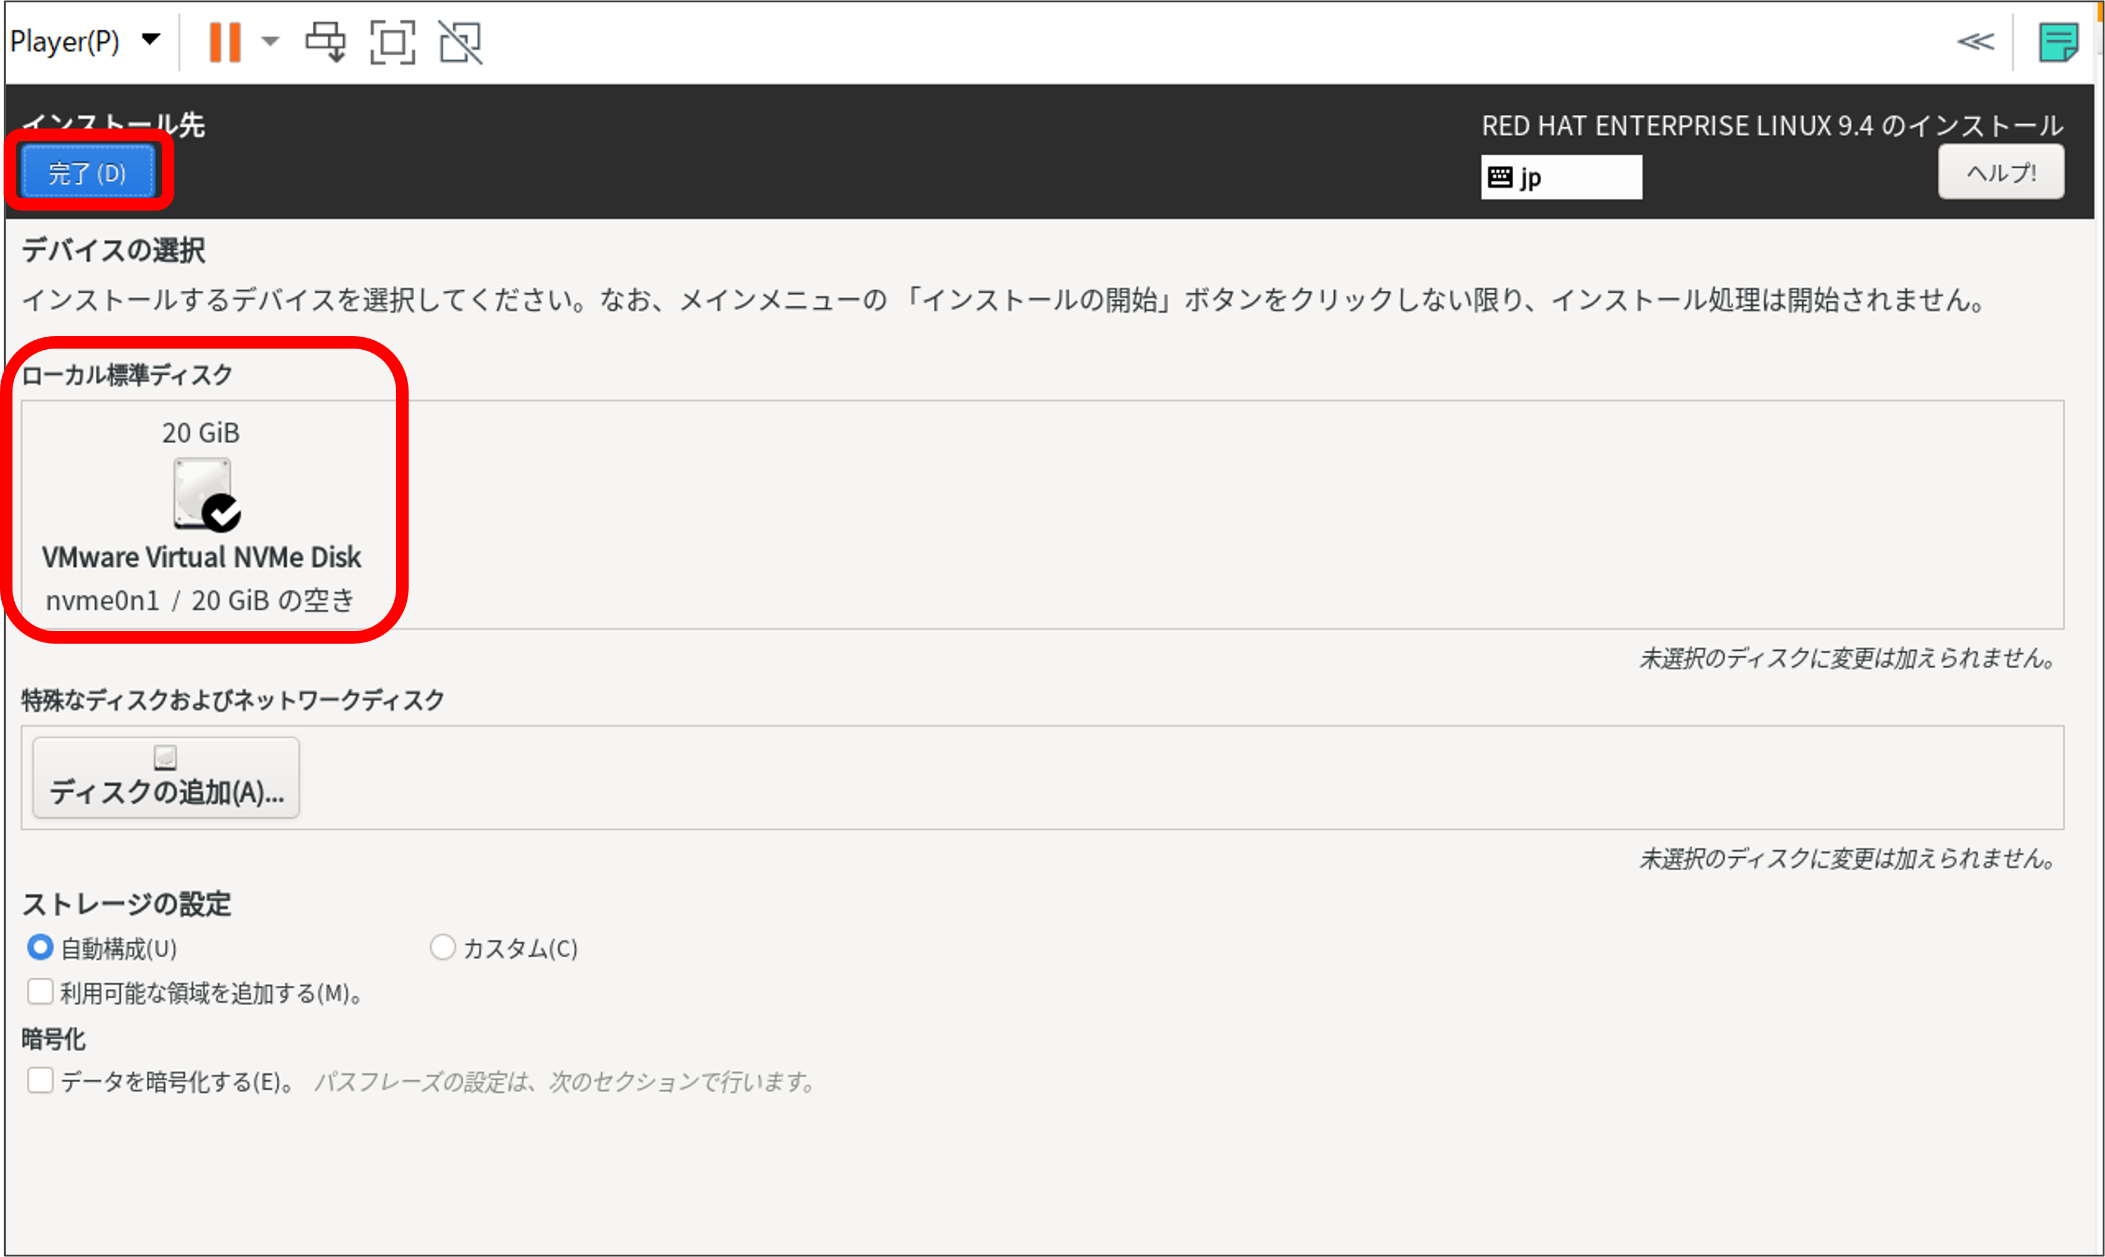The image size is (2105, 1257).
Task: Toggle Unity mode icon in toolbar
Action: 460,42
